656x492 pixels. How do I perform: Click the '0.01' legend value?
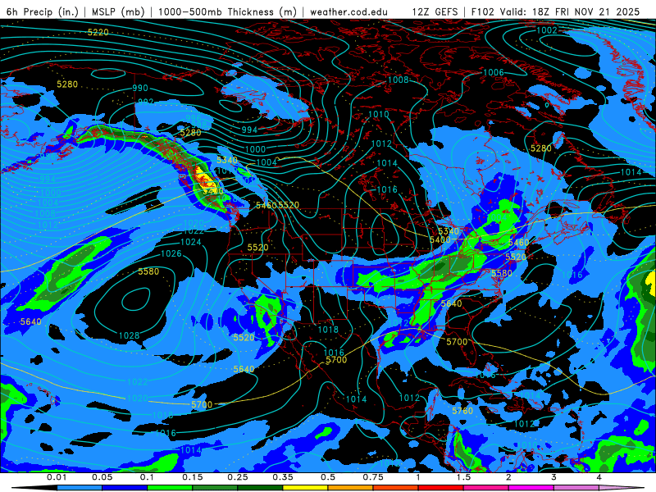(57, 477)
